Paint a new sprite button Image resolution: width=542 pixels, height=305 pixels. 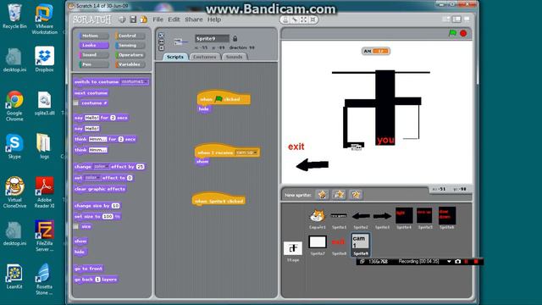[x=322, y=195]
